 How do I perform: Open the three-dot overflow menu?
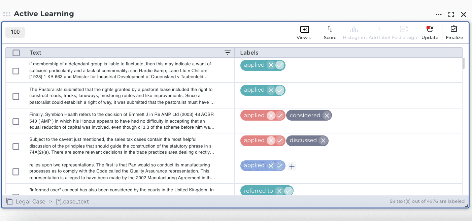pos(439,14)
